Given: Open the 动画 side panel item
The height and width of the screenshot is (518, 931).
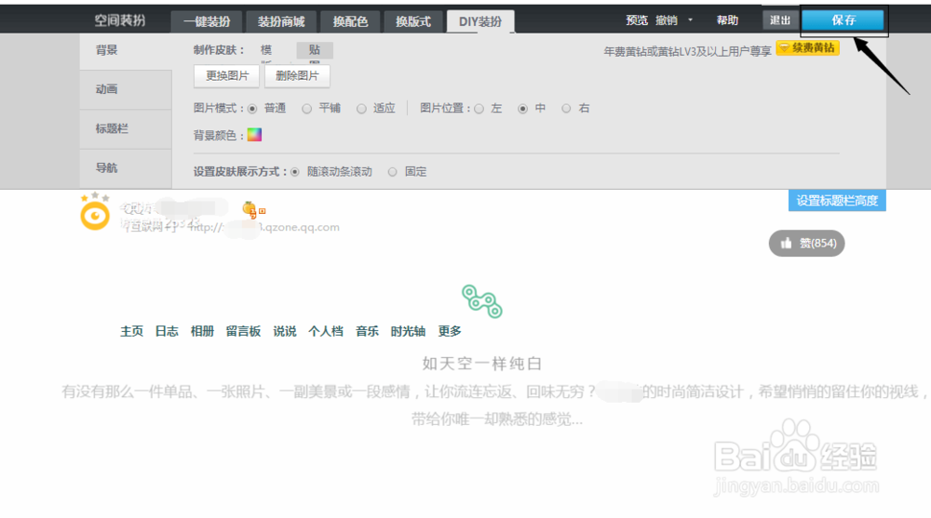Looking at the screenshot, I should 126,89.
